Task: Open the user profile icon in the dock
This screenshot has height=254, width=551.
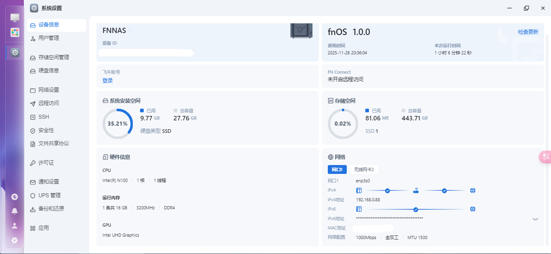Action: [15, 226]
